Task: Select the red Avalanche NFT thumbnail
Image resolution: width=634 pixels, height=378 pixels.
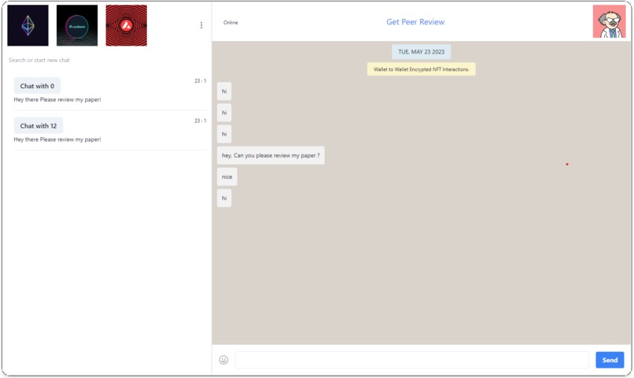Action: point(127,25)
